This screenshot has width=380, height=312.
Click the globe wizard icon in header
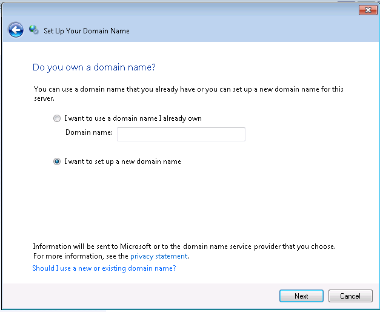coord(34,30)
